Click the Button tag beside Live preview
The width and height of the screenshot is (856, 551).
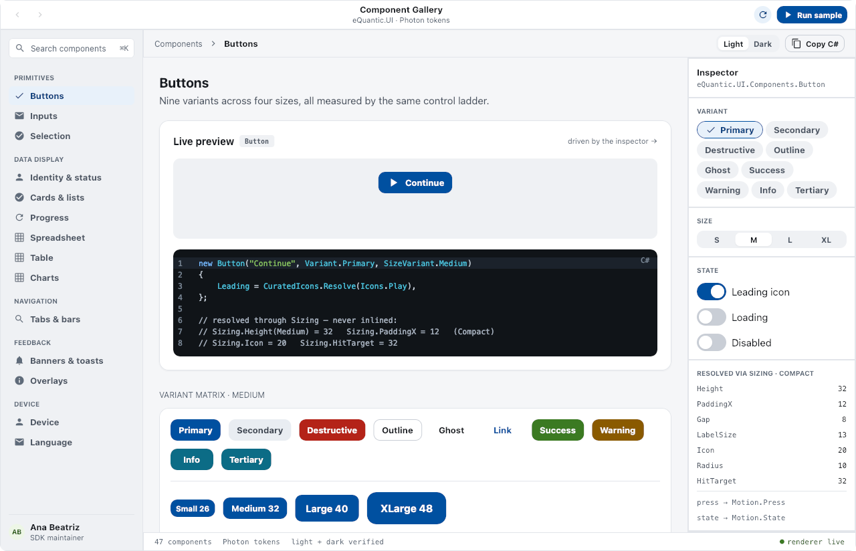pyautogui.click(x=257, y=141)
